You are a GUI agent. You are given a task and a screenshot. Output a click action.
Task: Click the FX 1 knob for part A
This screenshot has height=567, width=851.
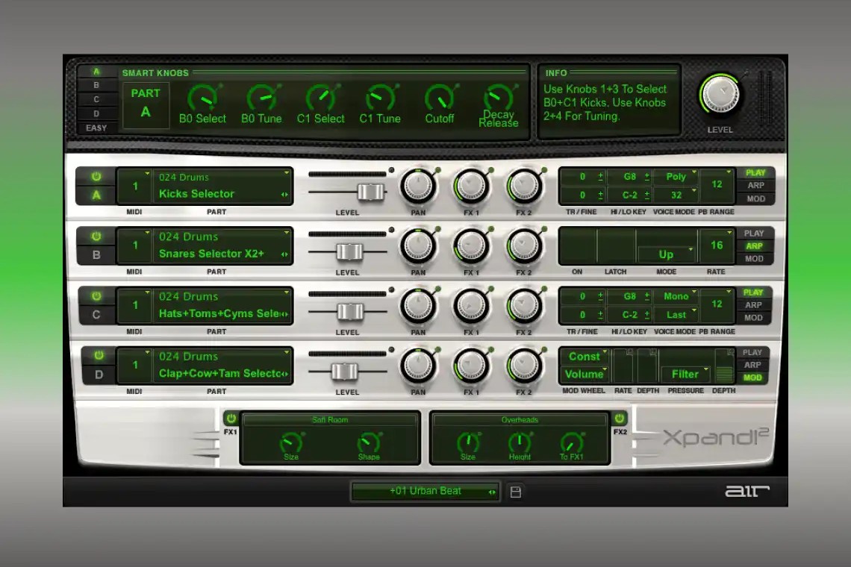click(x=471, y=187)
